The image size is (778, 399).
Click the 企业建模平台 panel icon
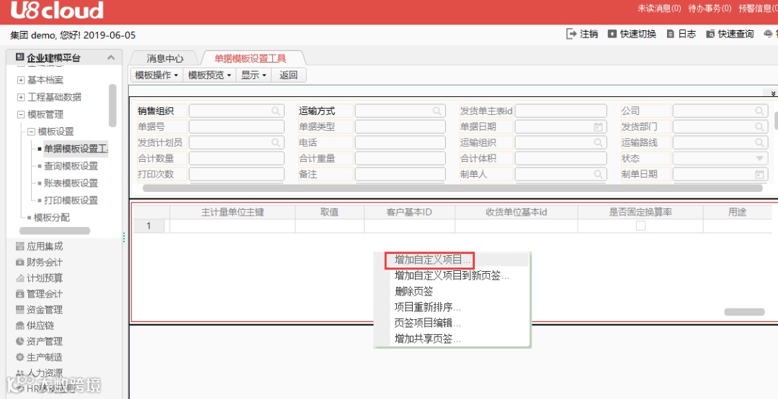(20, 58)
